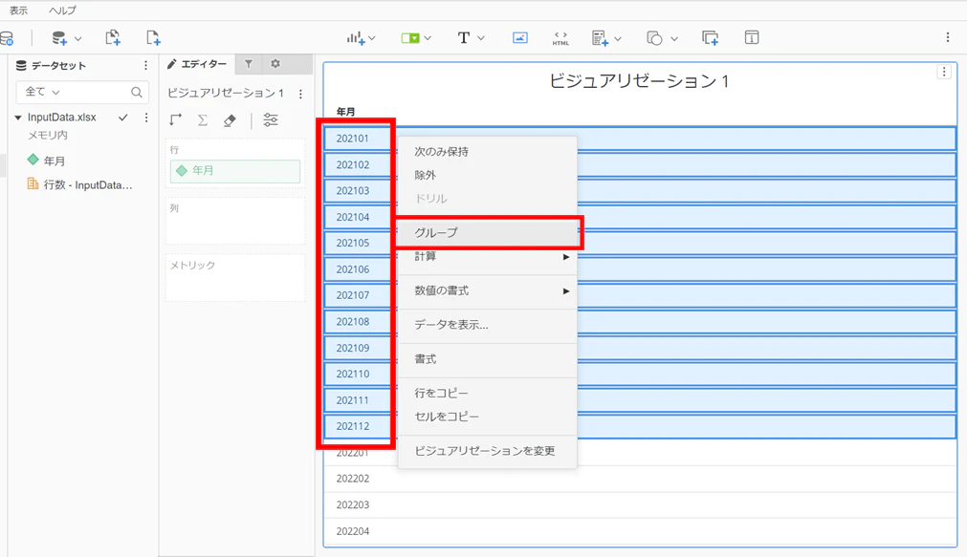Select the 202101 row cell

point(353,139)
